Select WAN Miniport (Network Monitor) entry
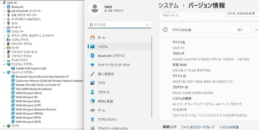Viewport: 259px width, 130px height. [36, 109]
